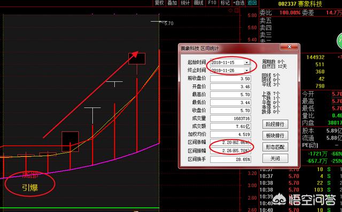
Task: Open the F10 company info
Action: click(212, 3)
